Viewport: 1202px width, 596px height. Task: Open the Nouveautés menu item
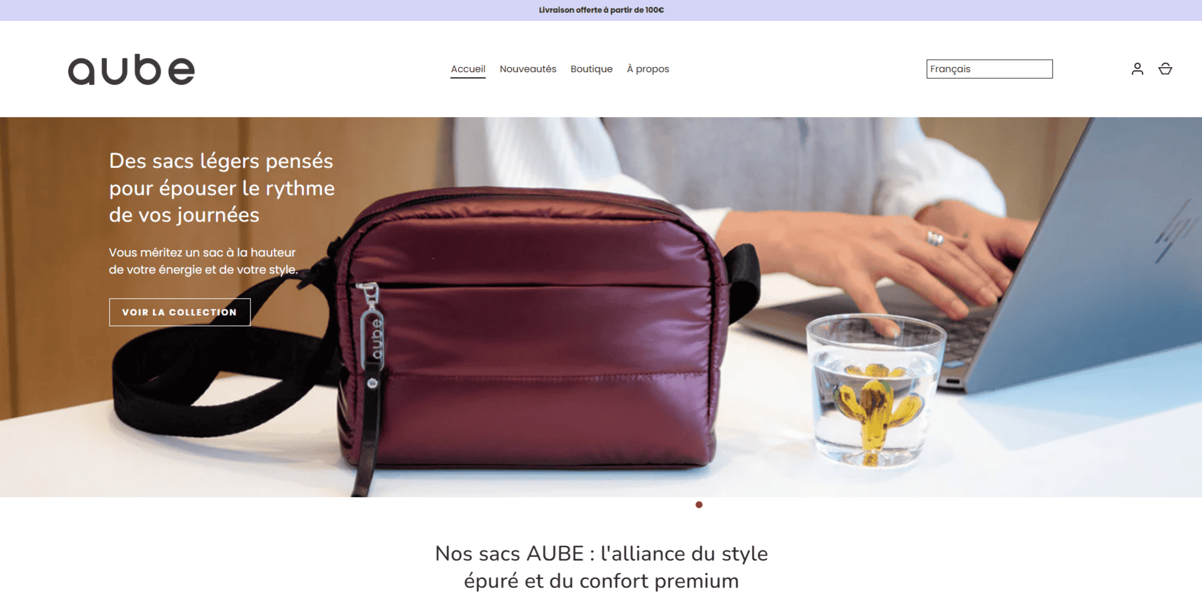tap(528, 69)
